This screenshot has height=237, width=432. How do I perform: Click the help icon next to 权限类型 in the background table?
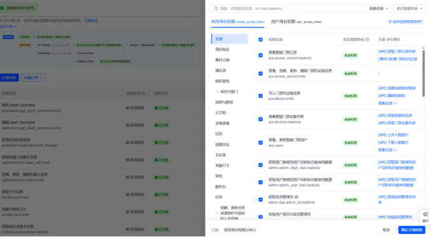(x=144, y=94)
